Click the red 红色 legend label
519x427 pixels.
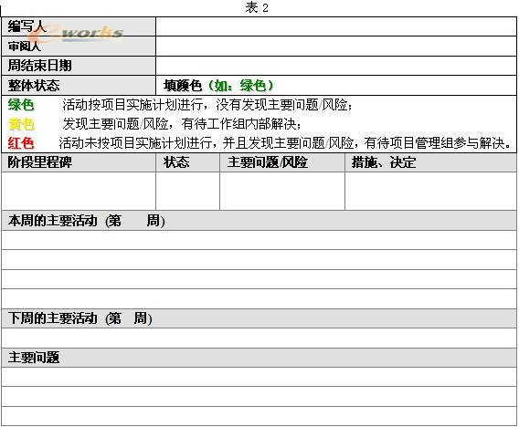(x=21, y=143)
